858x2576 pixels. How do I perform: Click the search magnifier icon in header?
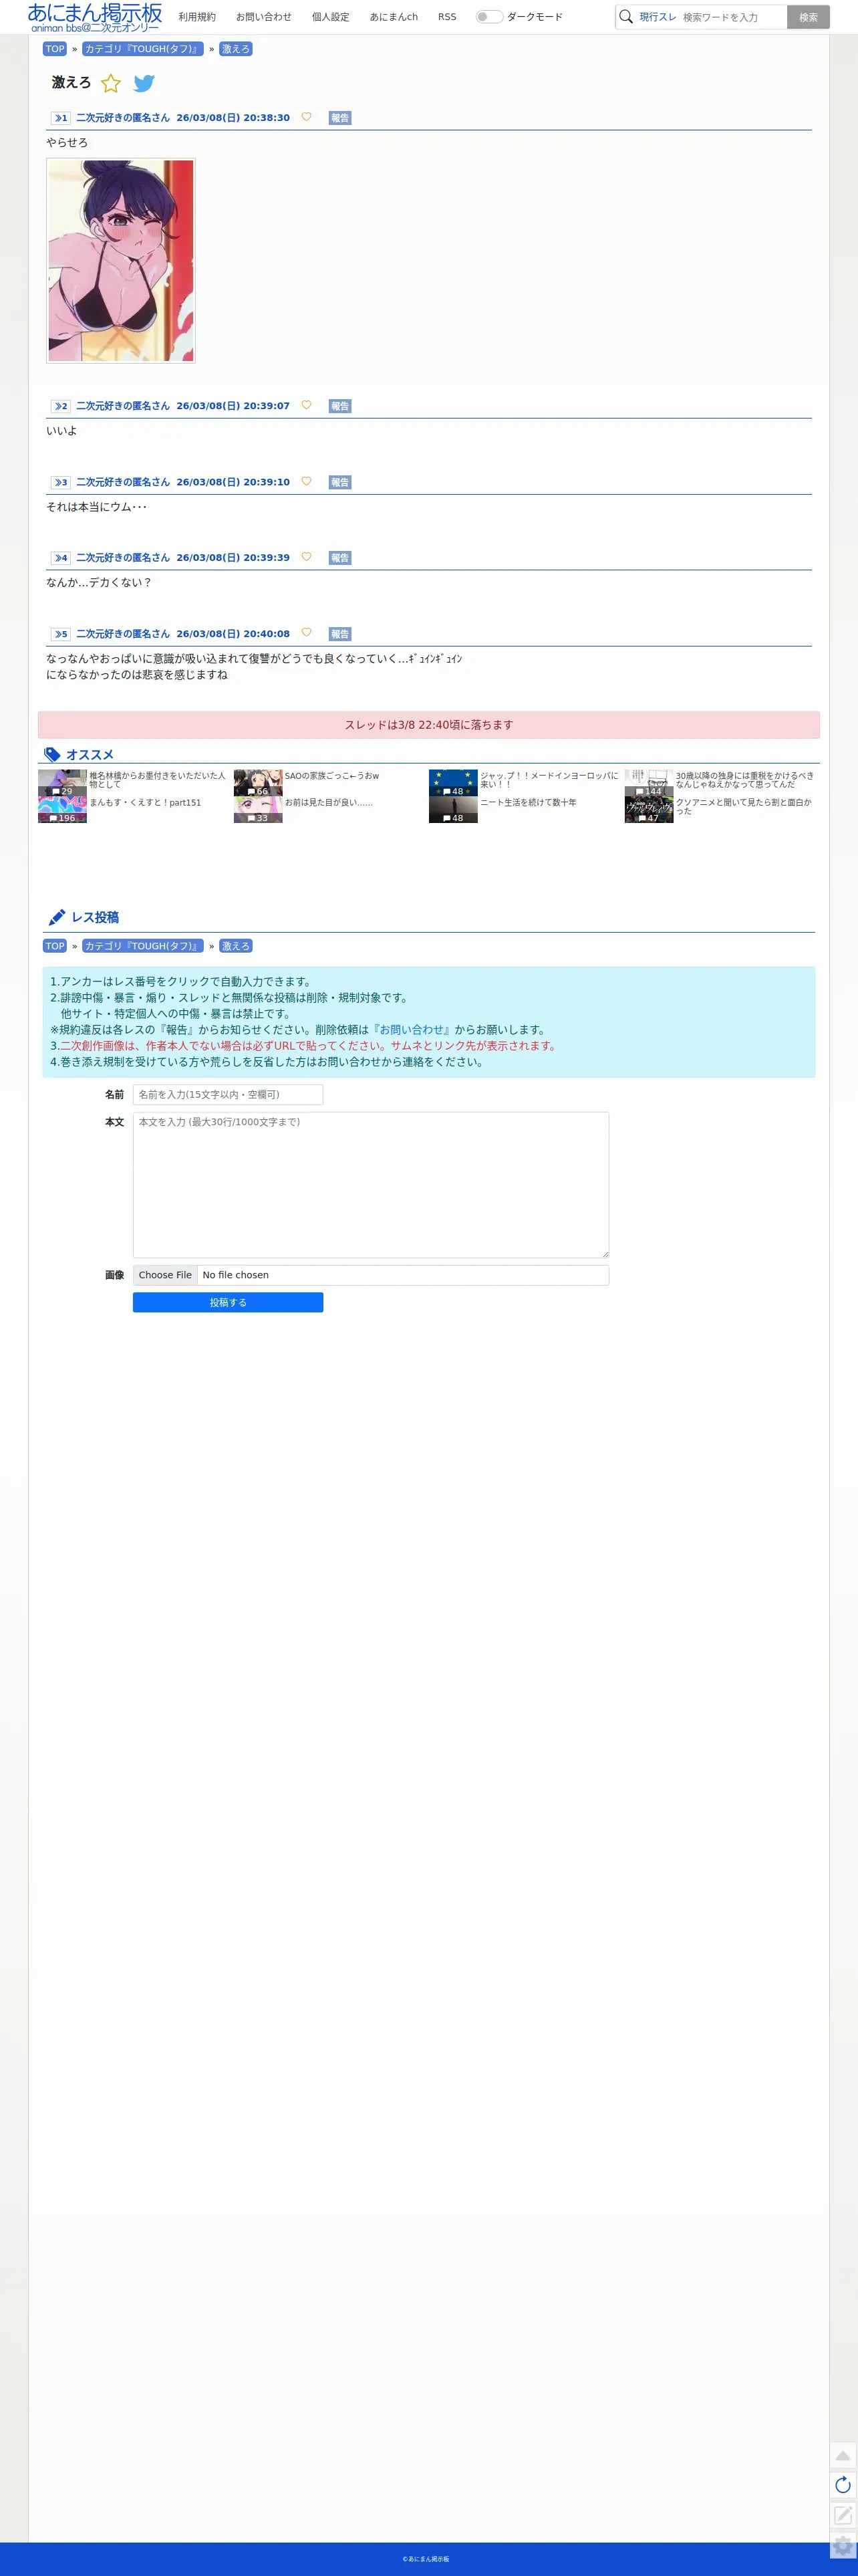point(626,17)
